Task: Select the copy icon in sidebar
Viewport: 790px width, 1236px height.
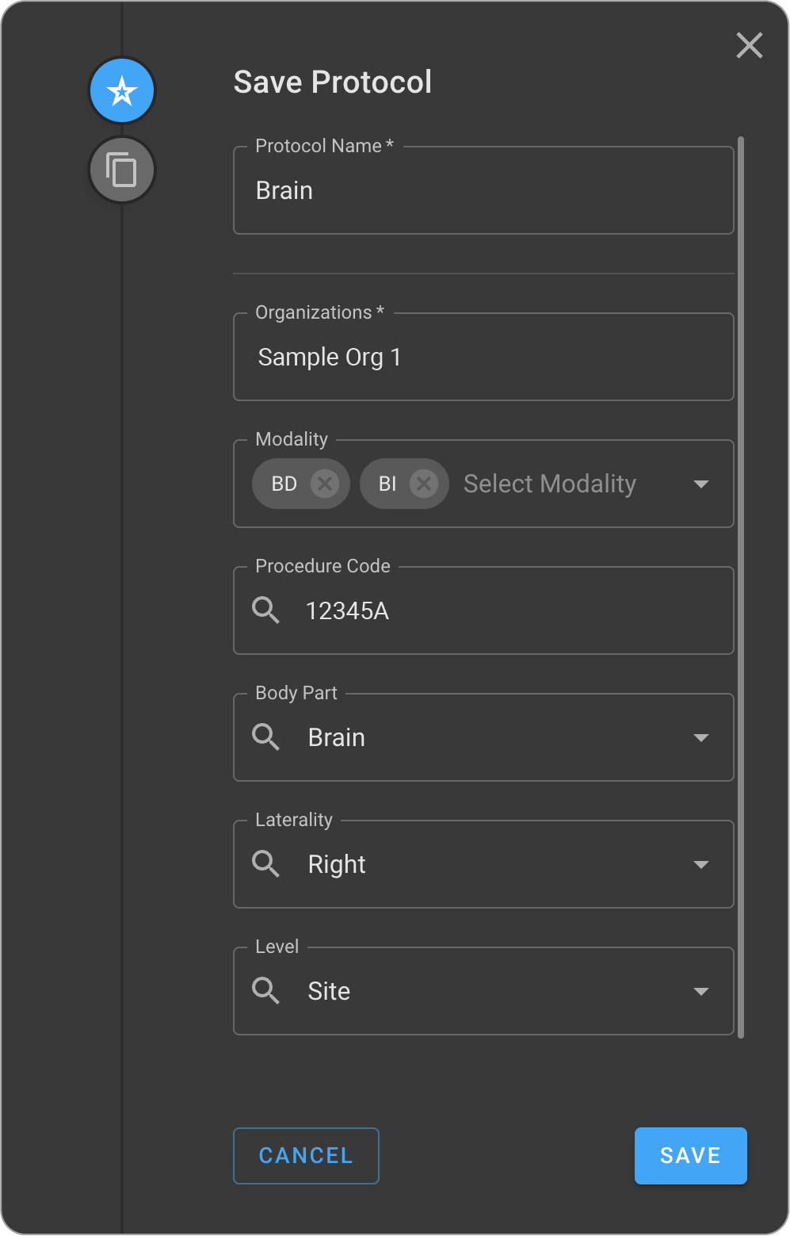Action: (121, 170)
